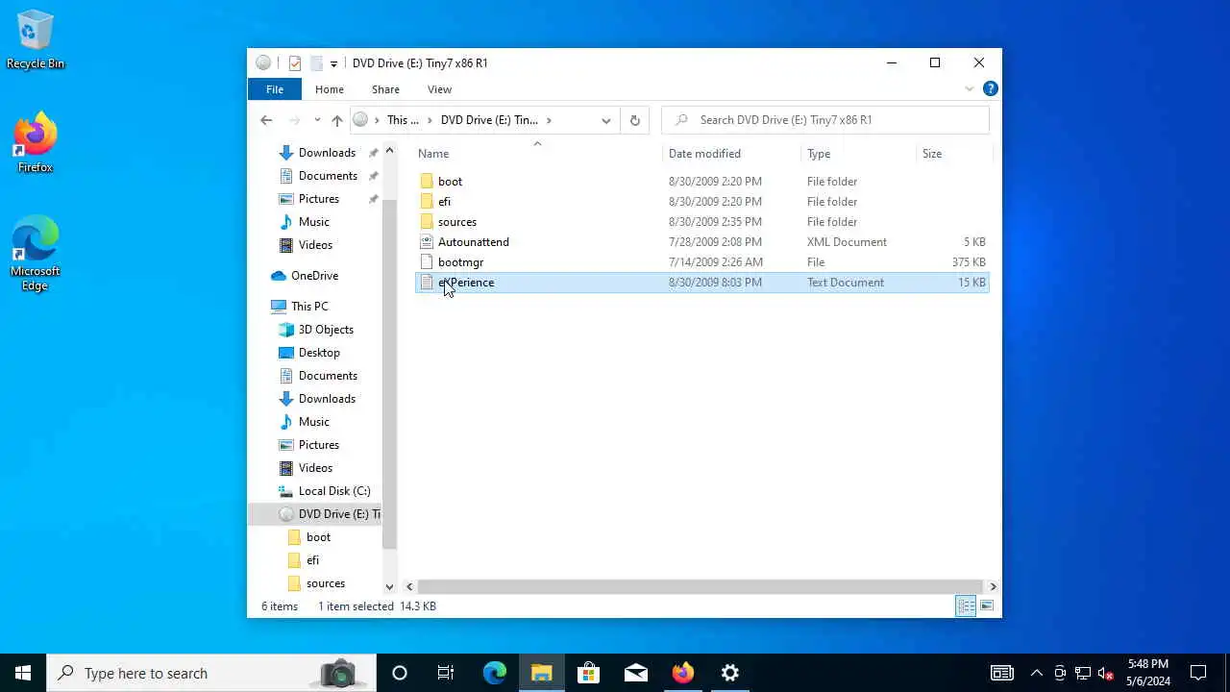Click the Search DVD Drive field
The image size is (1230, 692).
[825, 120]
